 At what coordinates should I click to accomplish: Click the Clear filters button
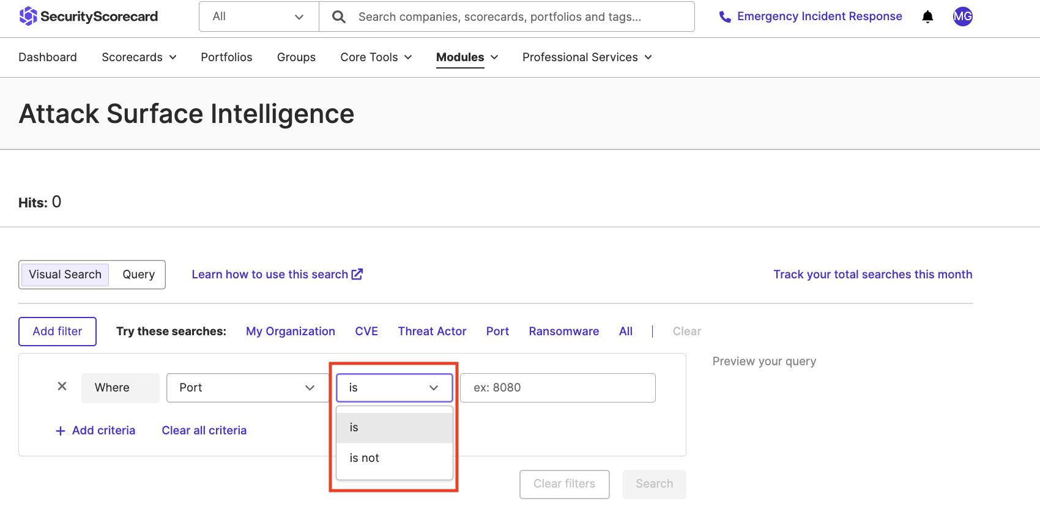pos(565,485)
